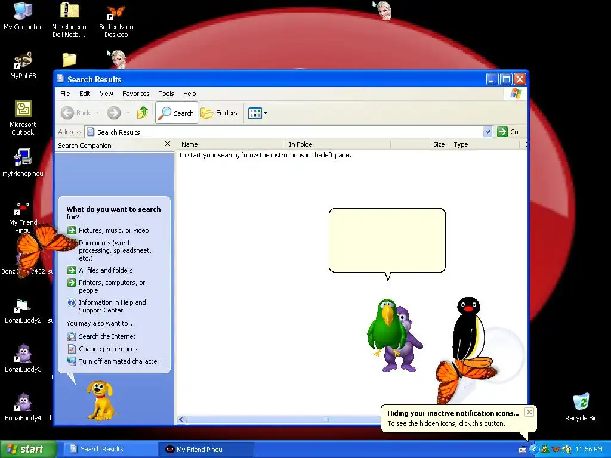
Task: Sort by In Folder column header
Action: coord(337,144)
